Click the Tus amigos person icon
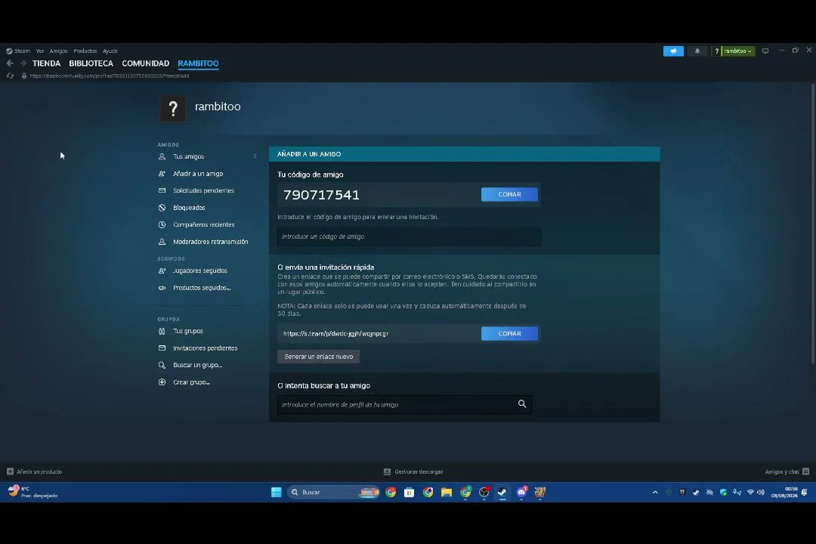The height and width of the screenshot is (544, 816). pos(162,156)
